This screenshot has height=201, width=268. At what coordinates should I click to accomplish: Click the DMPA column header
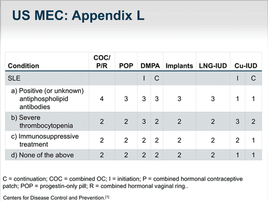click(x=150, y=66)
